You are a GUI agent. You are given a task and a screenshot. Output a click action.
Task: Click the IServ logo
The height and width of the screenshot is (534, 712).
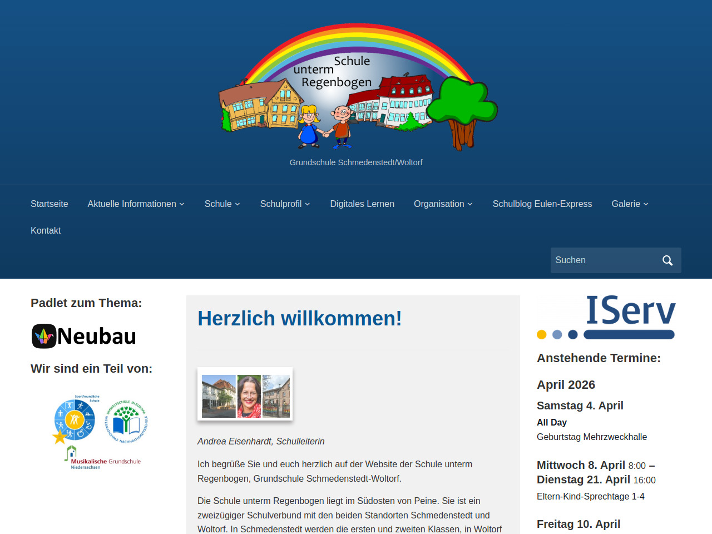tap(606, 317)
